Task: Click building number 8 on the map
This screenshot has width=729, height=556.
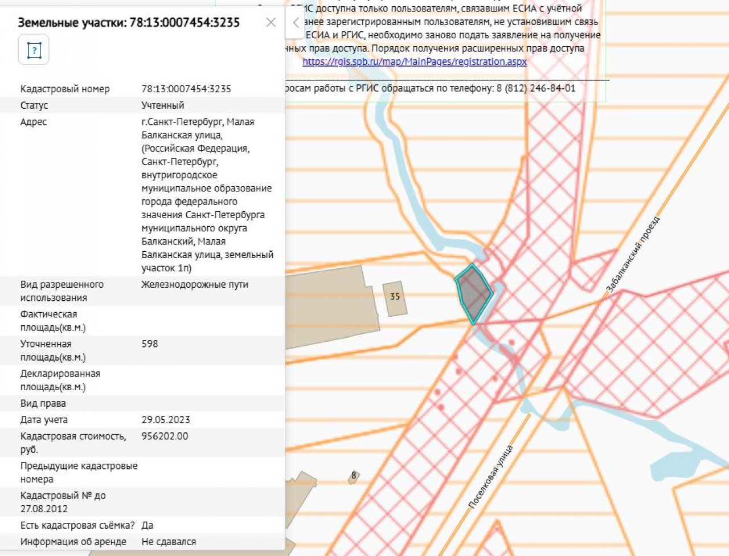Action: click(x=354, y=476)
